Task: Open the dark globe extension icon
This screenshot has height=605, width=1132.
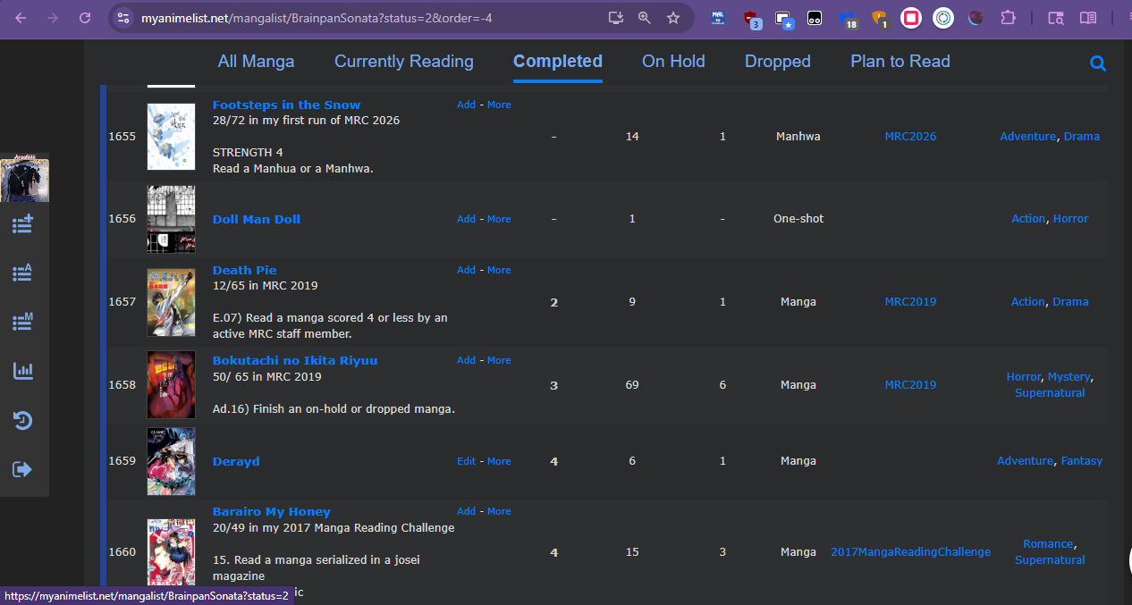Action: (x=976, y=18)
